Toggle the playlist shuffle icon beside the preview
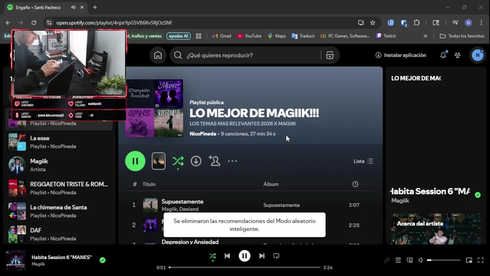This screenshot has width=490, height=276. pyautogui.click(x=178, y=161)
